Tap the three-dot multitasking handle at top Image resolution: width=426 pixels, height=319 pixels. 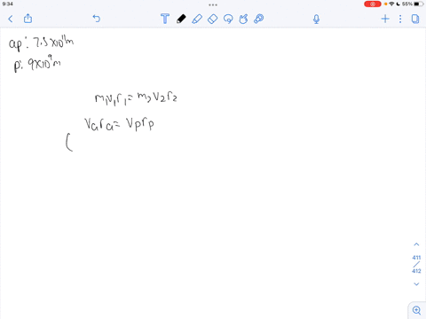(x=213, y=4)
